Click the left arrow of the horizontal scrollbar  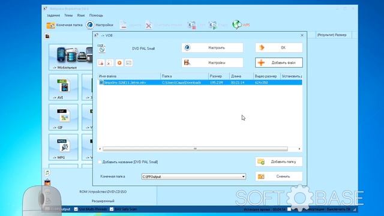pos(100,149)
